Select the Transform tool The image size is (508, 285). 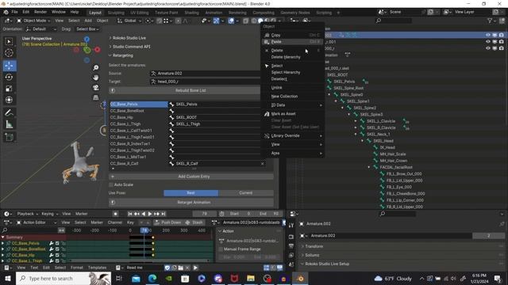point(9,100)
